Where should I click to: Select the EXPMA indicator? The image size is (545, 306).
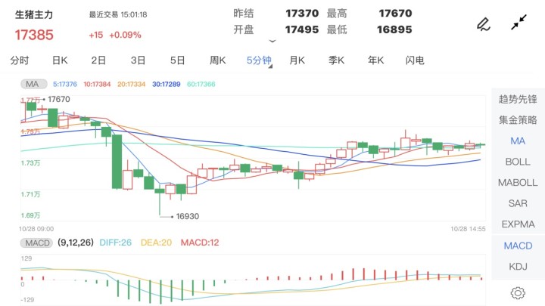[518, 224]
